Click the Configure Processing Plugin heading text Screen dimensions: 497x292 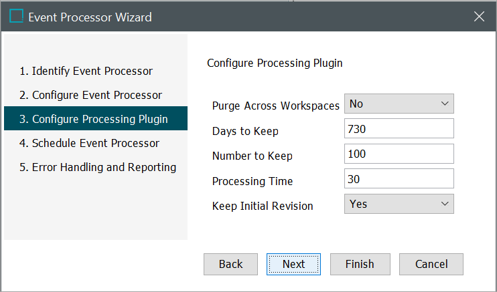[275, 63]
